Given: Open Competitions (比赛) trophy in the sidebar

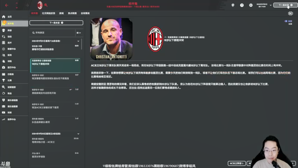Looking at the screenshot, I should pyautogui.click(x=14, y=80).
